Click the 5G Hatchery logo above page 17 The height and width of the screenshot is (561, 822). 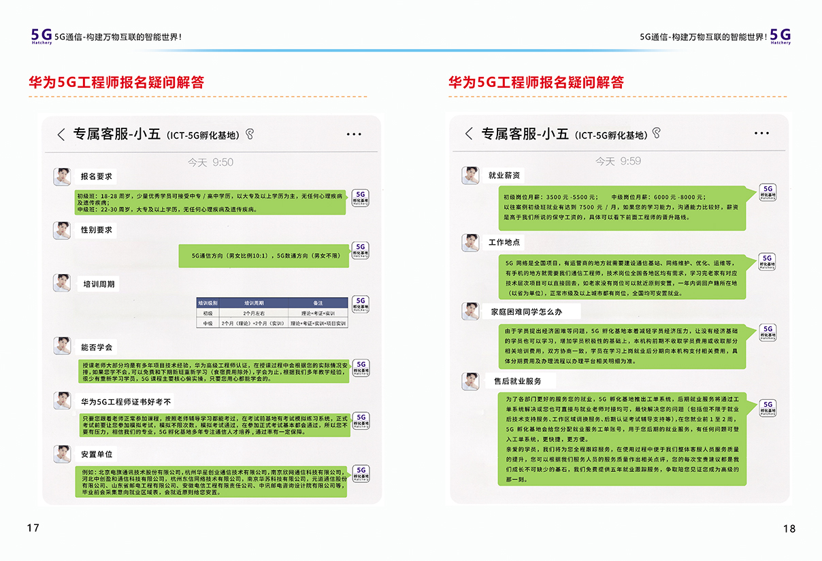[x=42, y=36]
